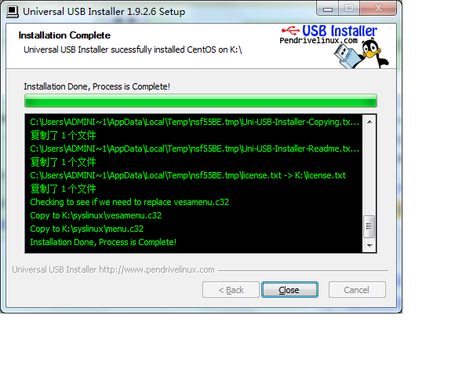Click the red USB symbol
Image resolution: width=455 pixels, height=385 pixels.
pyautogui.click(x=290, y=30)
